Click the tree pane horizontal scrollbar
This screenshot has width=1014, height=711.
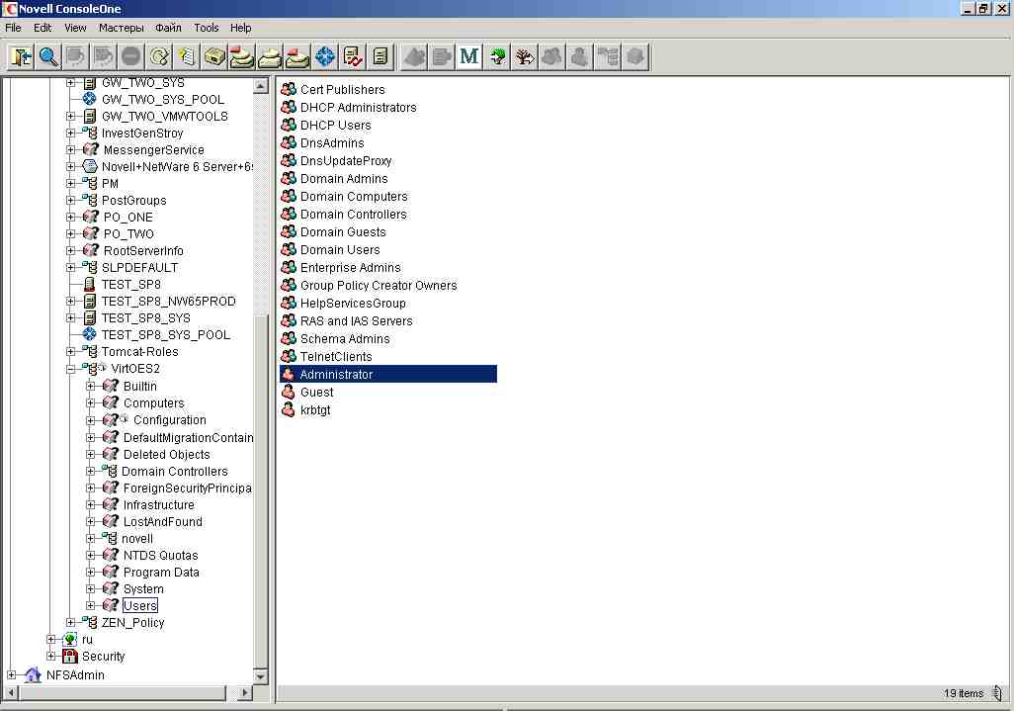pyautogui.click(x=123, y=693)
